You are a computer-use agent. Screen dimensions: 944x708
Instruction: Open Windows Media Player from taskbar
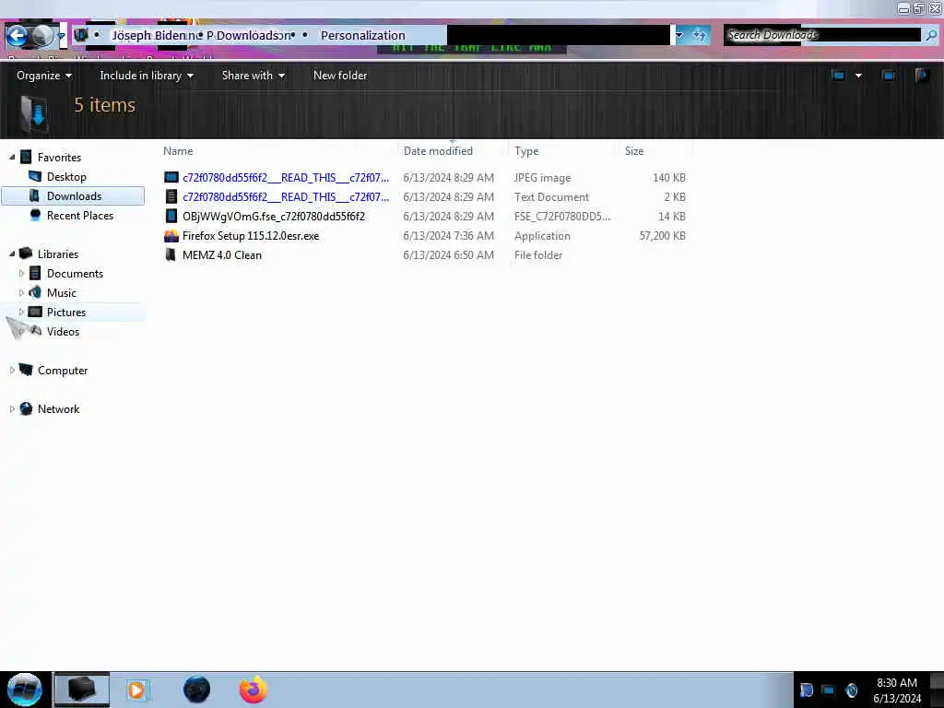(x=136, y=690)
